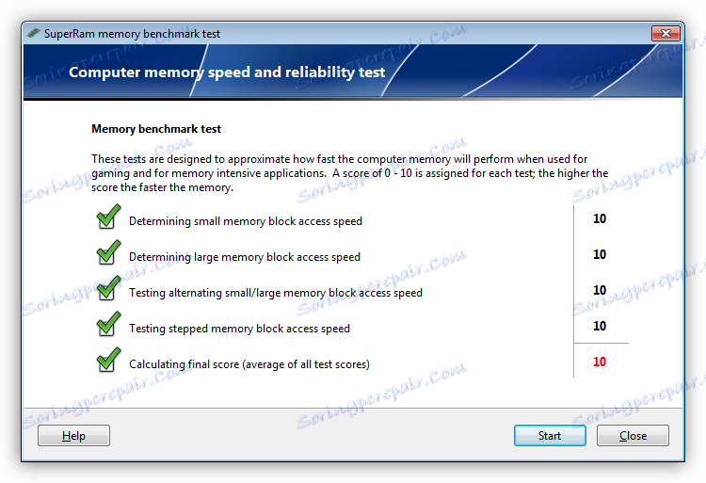Click the red final score value 10
706x483 pixels.
[x=600, y=362]
